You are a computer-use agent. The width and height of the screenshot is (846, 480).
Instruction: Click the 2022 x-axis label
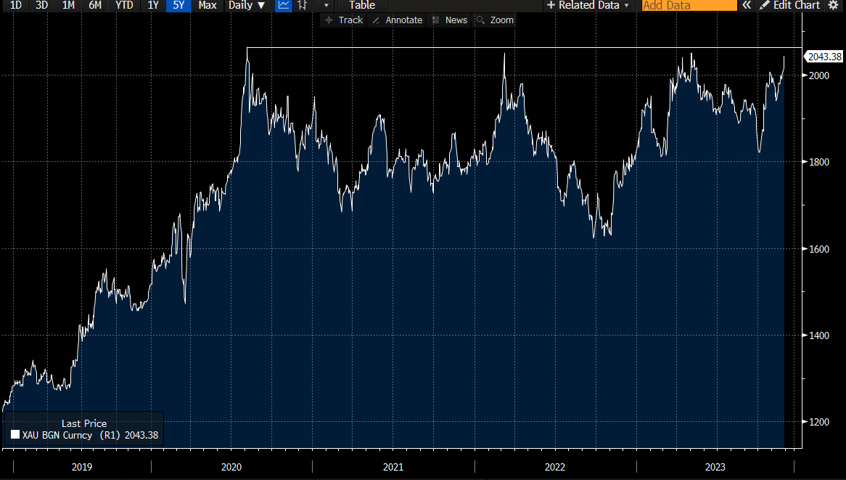pyautogui.click(x=555, y=467)
